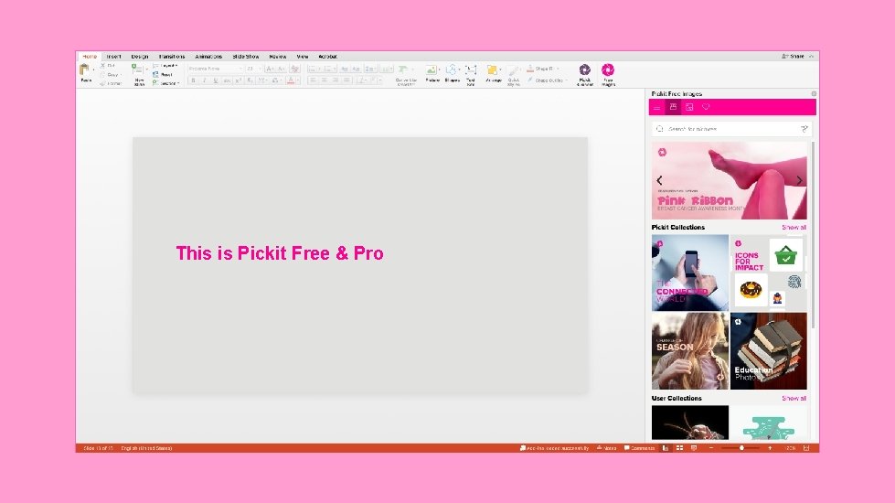Open the Shape Fill dropdown
The image size is (895, 503).
pyautogui.click(x=543, y=69)
